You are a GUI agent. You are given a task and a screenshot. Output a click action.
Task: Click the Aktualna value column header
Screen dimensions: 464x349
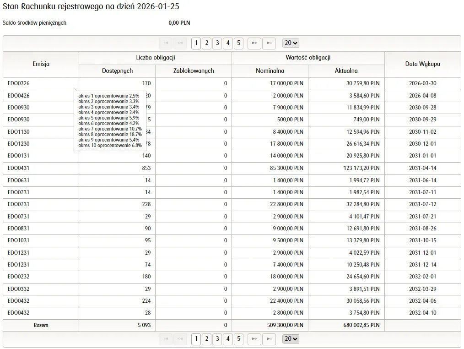(346, 71)
